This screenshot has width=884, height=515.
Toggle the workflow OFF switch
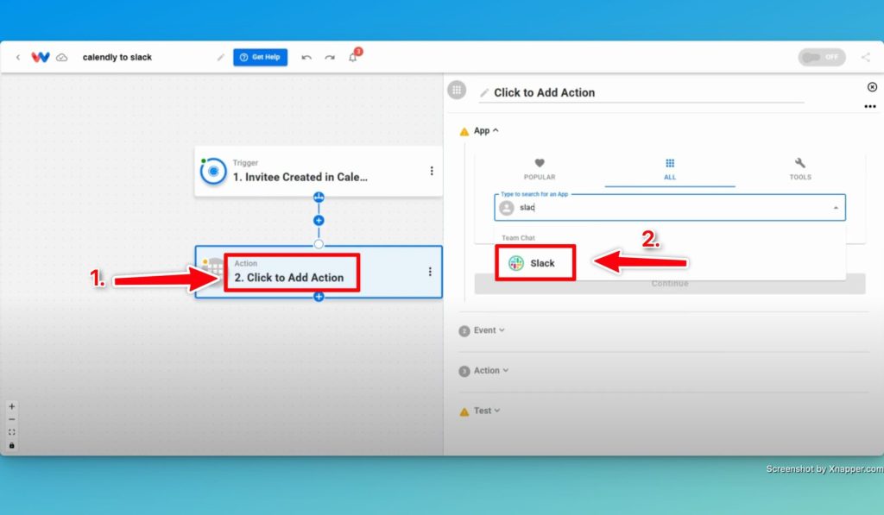click(822, 57)
